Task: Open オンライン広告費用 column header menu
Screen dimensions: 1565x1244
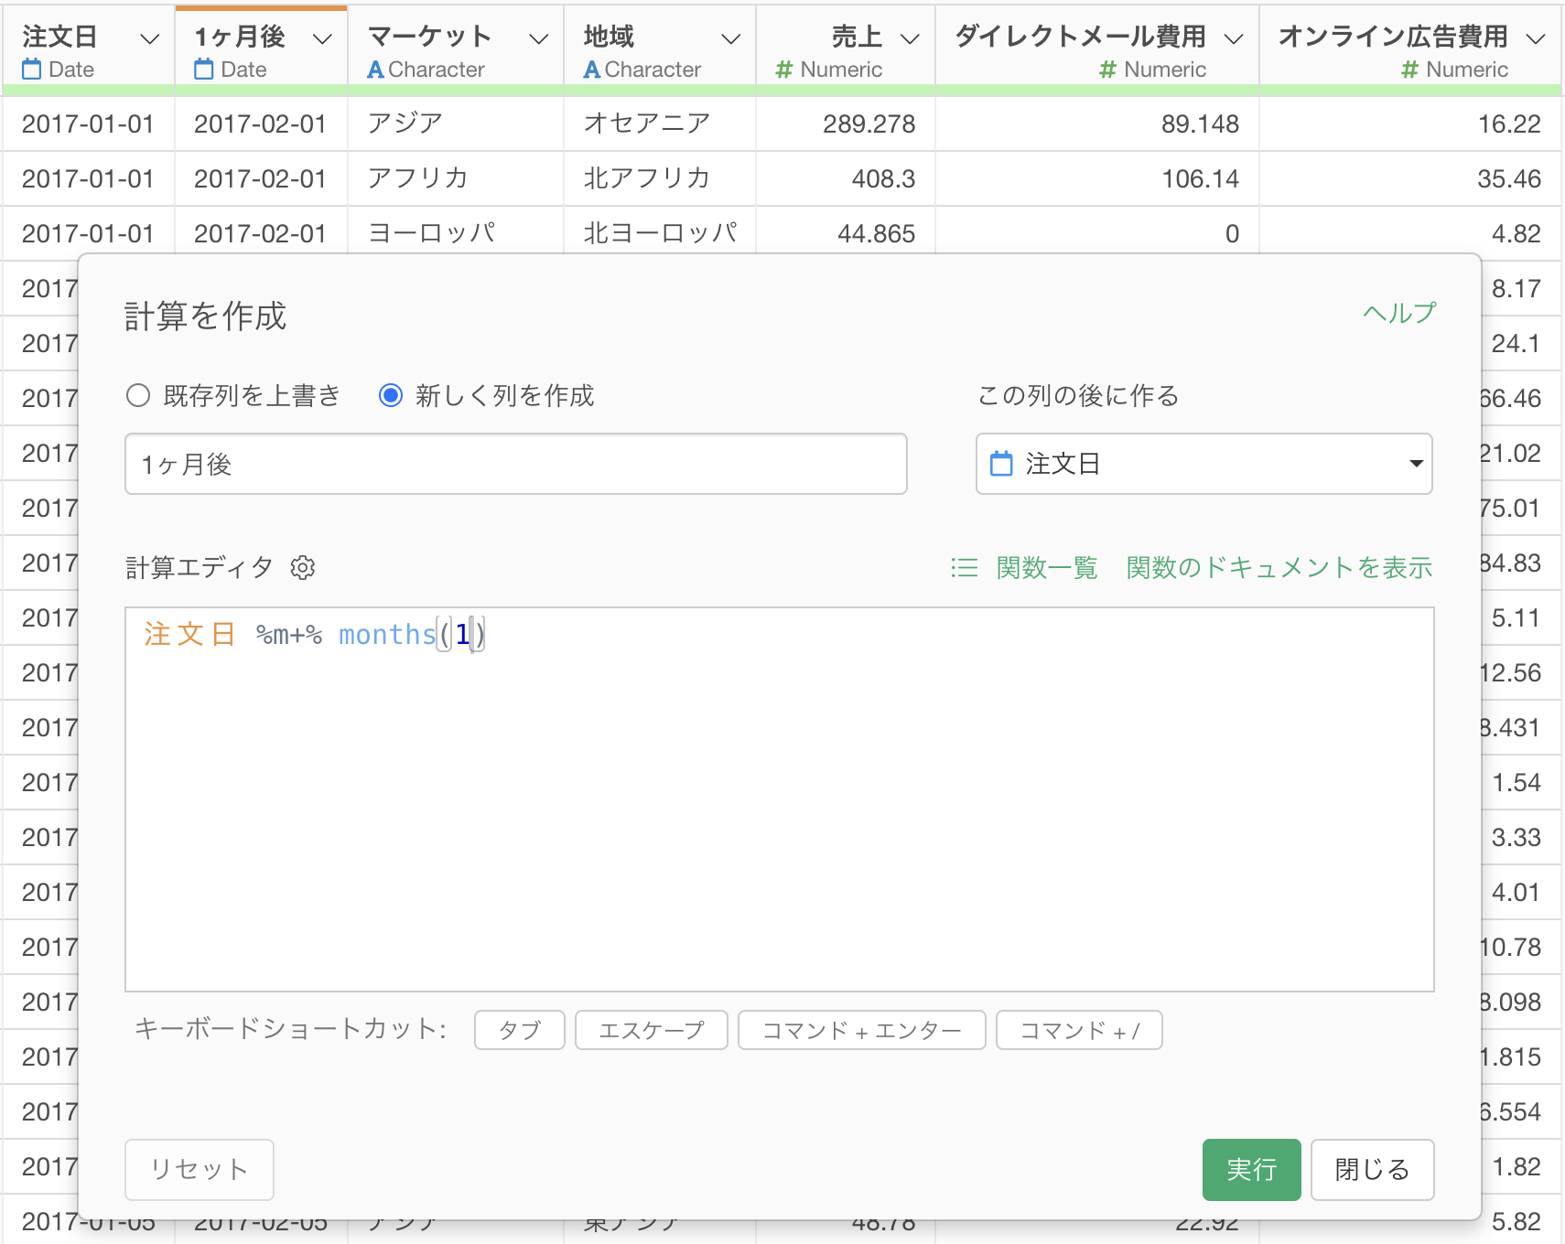Action: coord(1536,38)
